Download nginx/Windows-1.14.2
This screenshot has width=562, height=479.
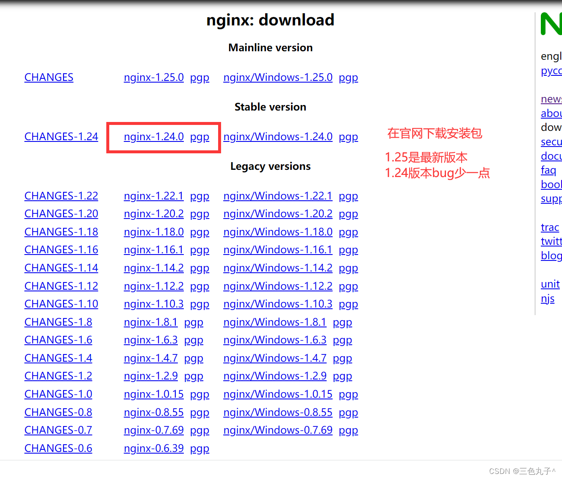coord(278,268)
